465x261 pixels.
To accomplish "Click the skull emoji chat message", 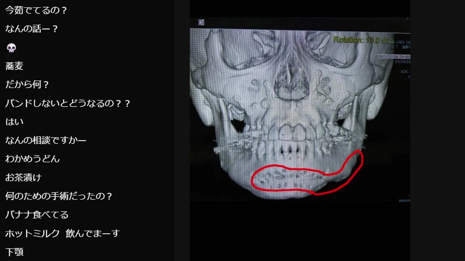I will (x=11, y=48).
